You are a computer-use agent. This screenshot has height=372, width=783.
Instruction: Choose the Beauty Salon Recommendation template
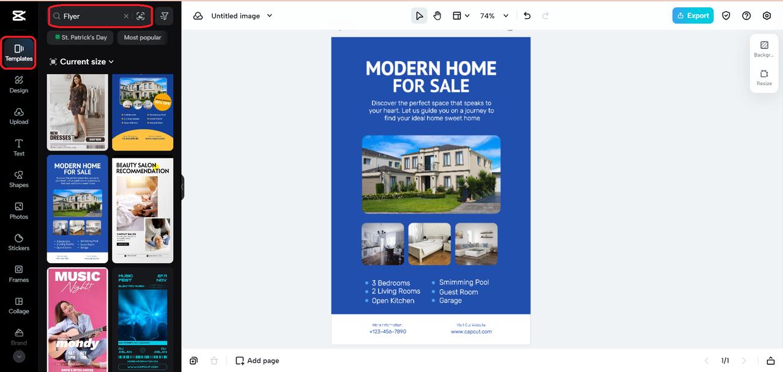pyautogui.click(x=143, y=210)
